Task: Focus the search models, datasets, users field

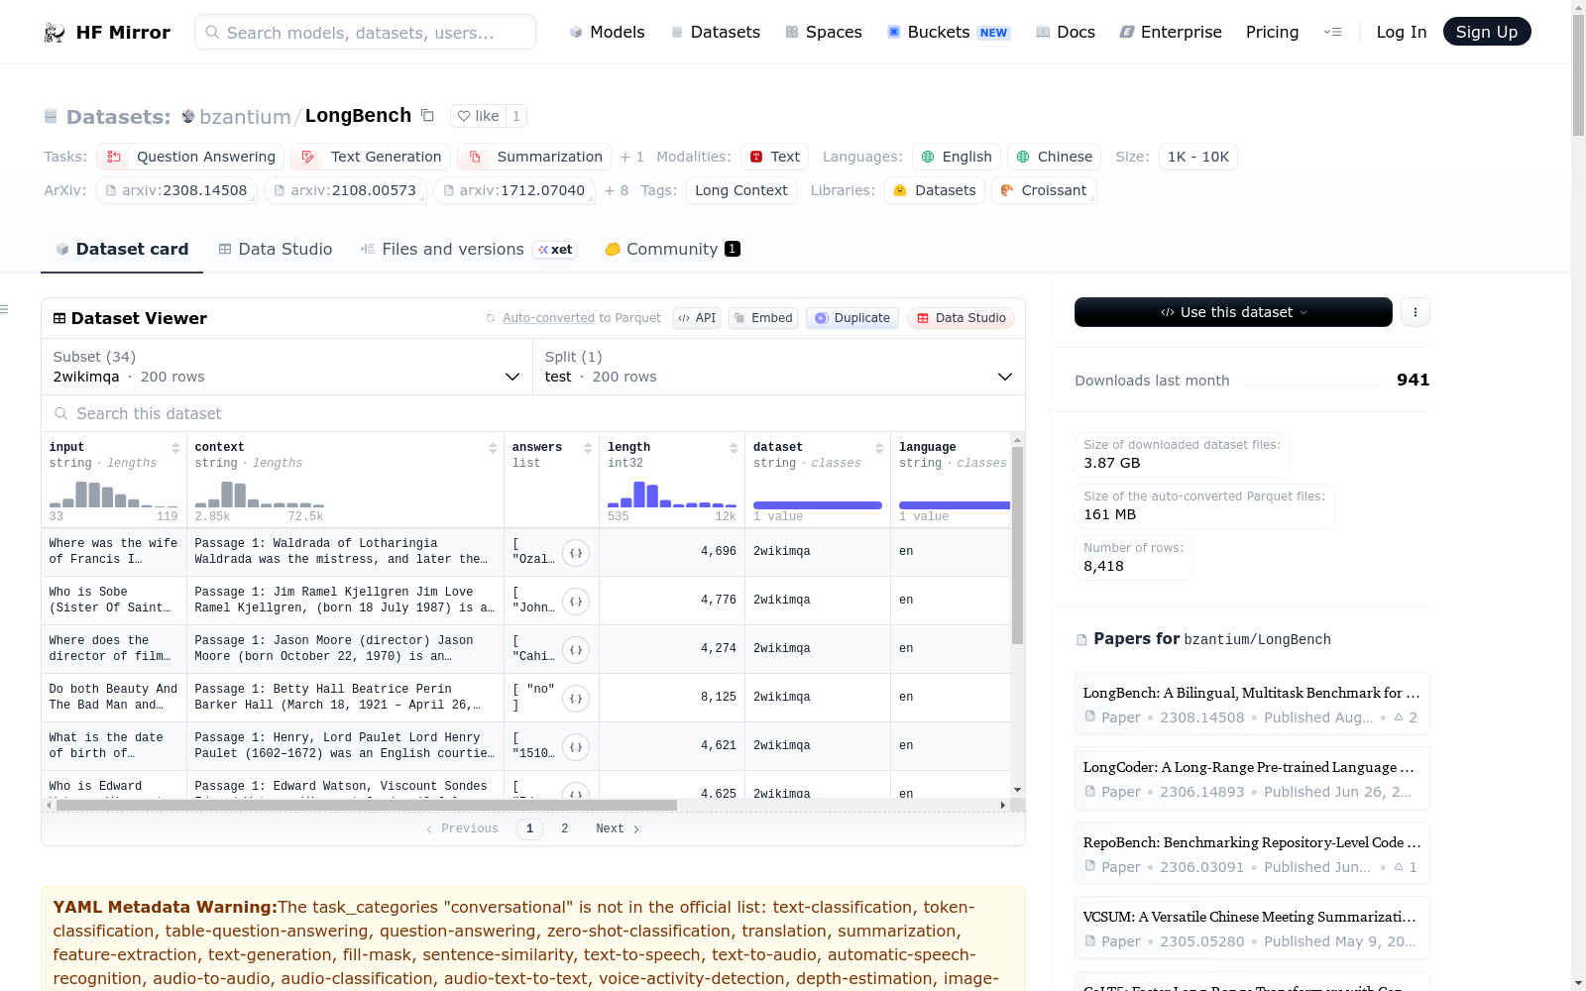Action: pos(365,32)
